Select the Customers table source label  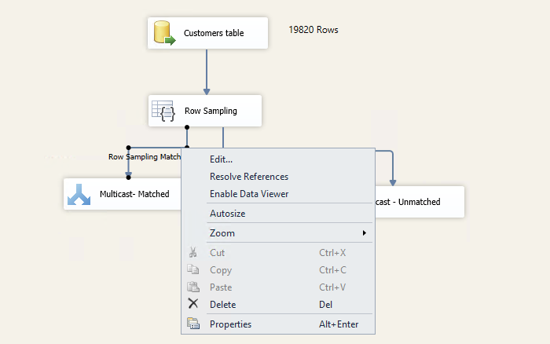pos(214,34)
